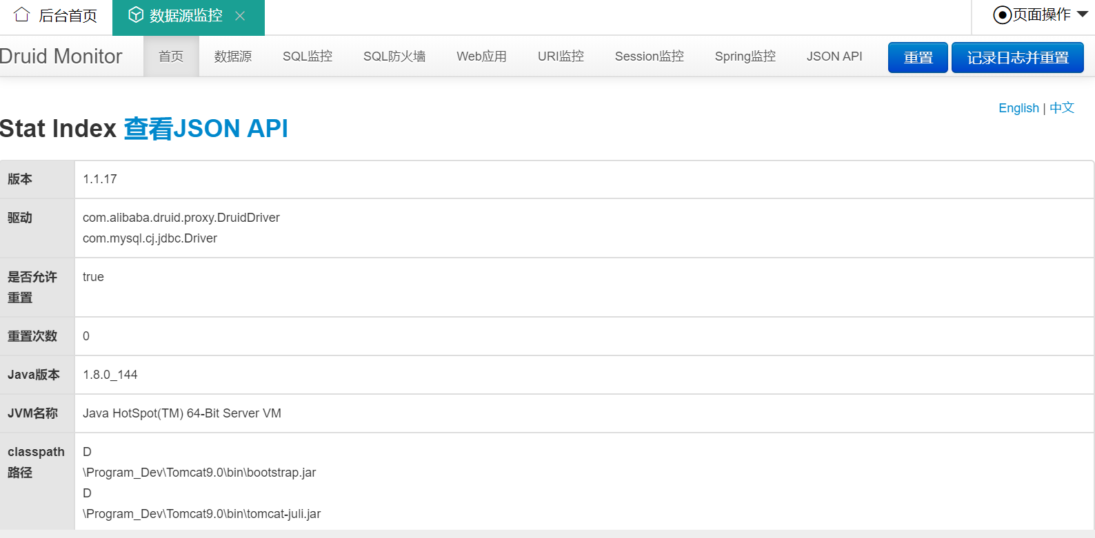Open URI监控 in navbar
Image resolution: width=1095 pixels, height=538 pixels.
561,56
